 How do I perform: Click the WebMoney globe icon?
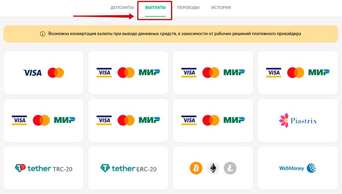tap(311, 168)
